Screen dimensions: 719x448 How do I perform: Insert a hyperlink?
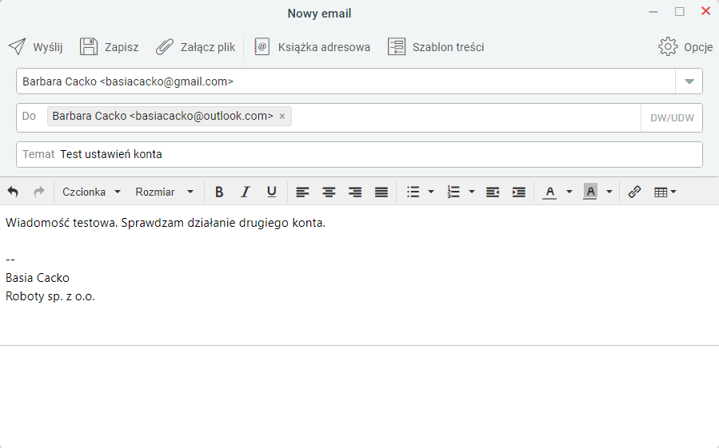pyautogui.click(x=634, y=192)
